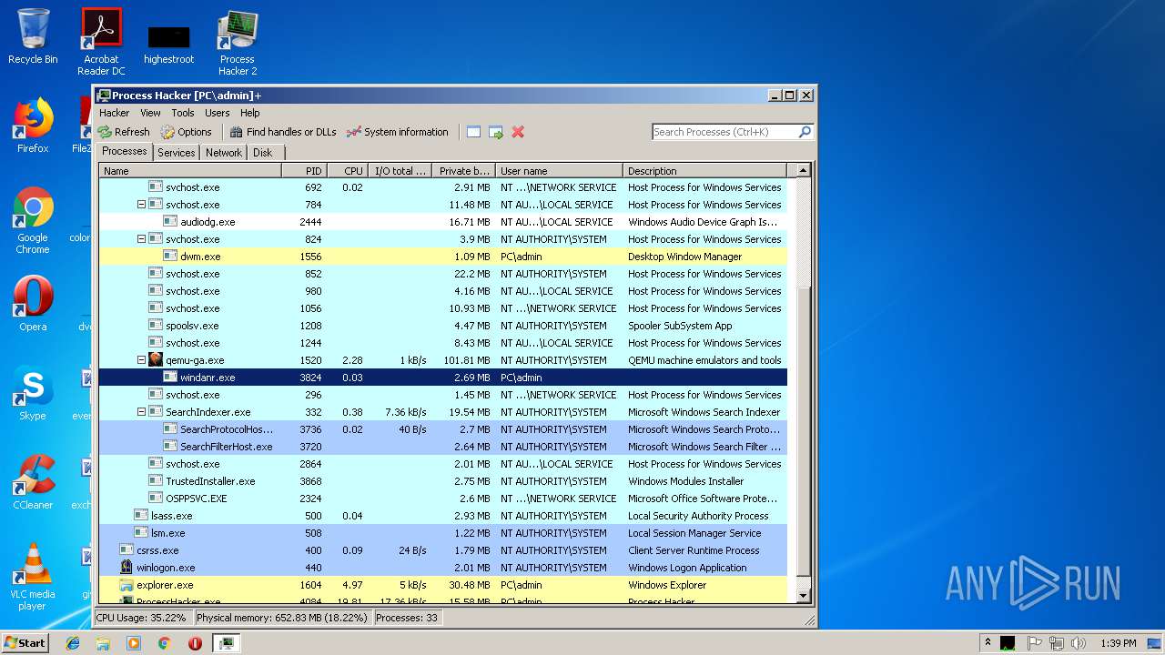This screenshot has width=1165, height=655.
Task: Open Internet Explorer from the taskbar
Action: pos(73,643)
